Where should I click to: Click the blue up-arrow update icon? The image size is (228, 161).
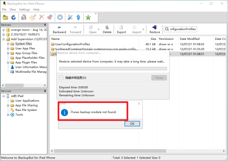(78, 17)
